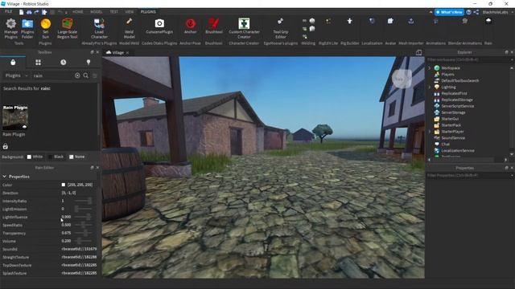
Task: Open the Tool Grip Editor
Action: pos(281,28)
